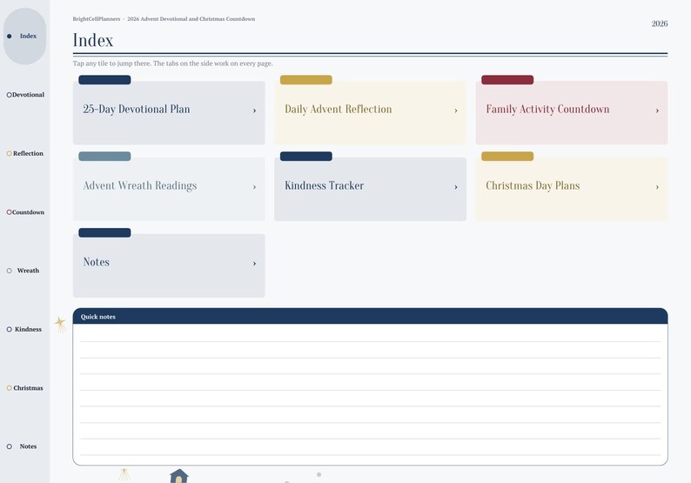Click the slate-blue tab above Advent Wreath Readings
This screenshot has width=691, height=483.
click(104, 156)
